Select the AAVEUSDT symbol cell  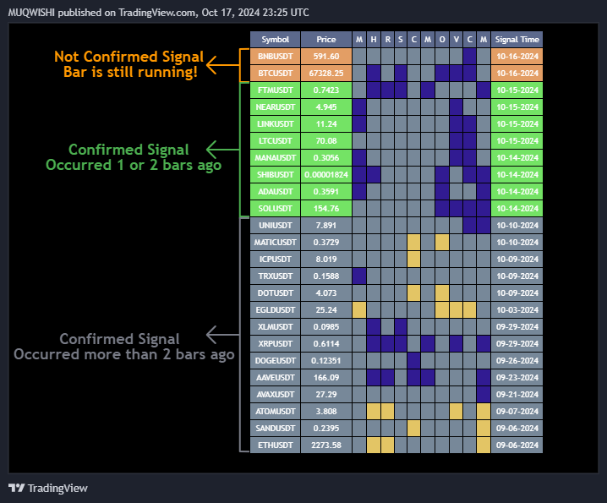pyautogui.click(x=276, y=378)
